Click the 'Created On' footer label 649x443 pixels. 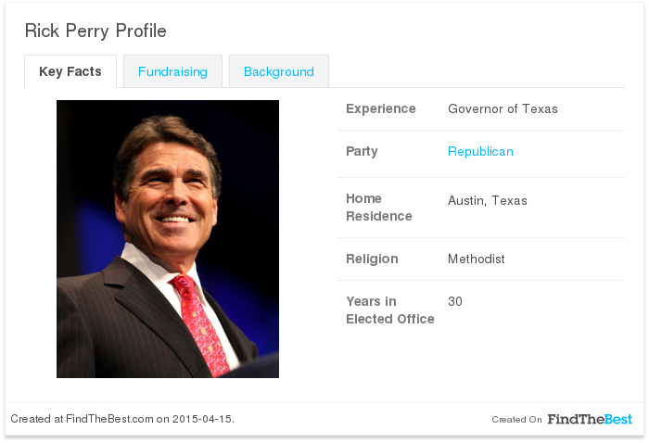click(516, 420)
